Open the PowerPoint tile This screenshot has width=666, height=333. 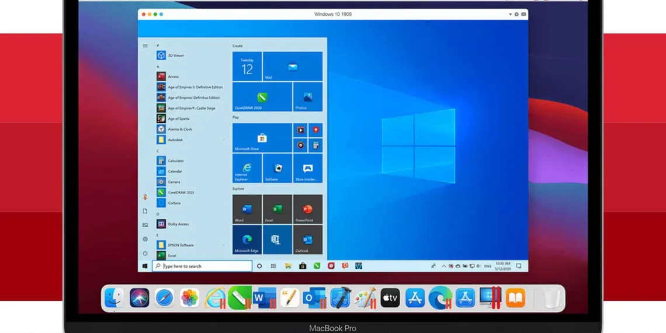click(308, 209)
